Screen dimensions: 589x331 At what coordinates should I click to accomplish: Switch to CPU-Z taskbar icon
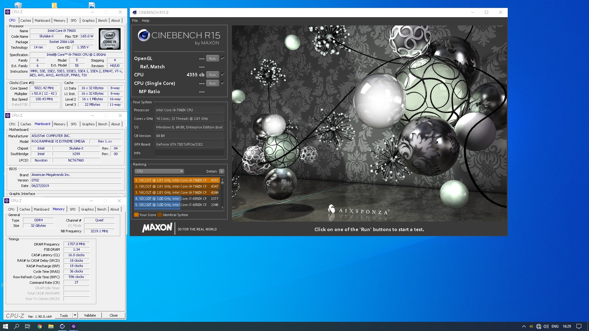coord(74,326)
